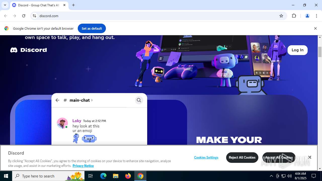Dismiss the default browser info bar
Screen dimensions: 322x181
315,28
